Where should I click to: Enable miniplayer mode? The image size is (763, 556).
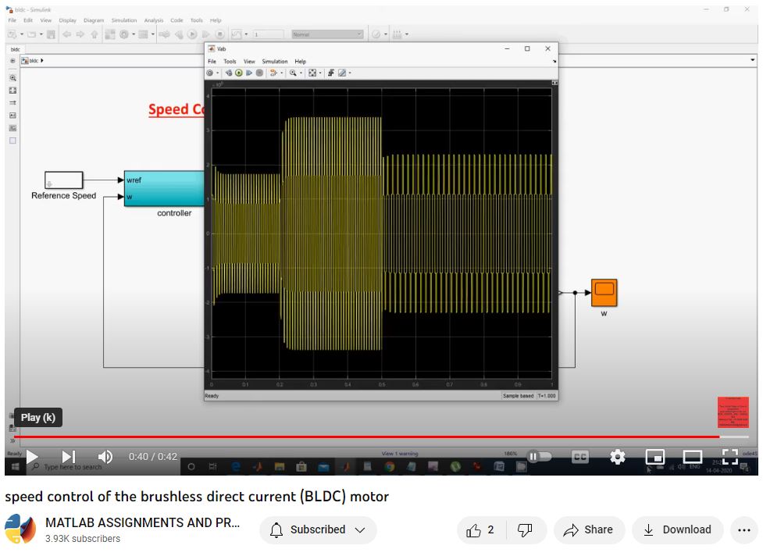(655, 457)
